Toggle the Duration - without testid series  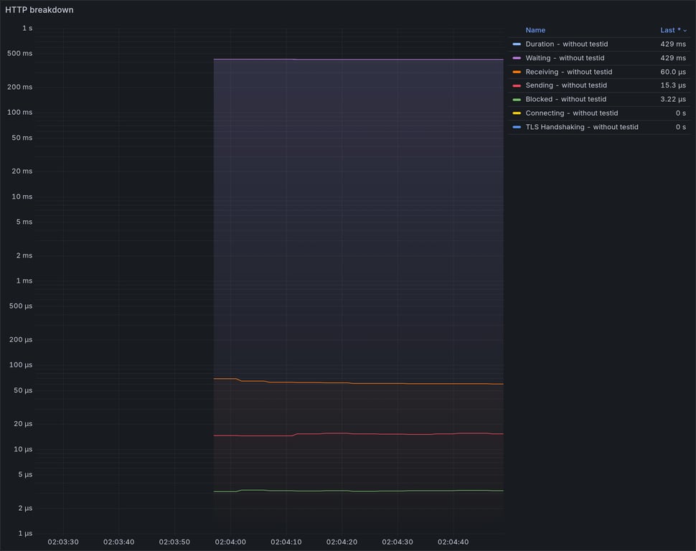(x=566, y=44)
